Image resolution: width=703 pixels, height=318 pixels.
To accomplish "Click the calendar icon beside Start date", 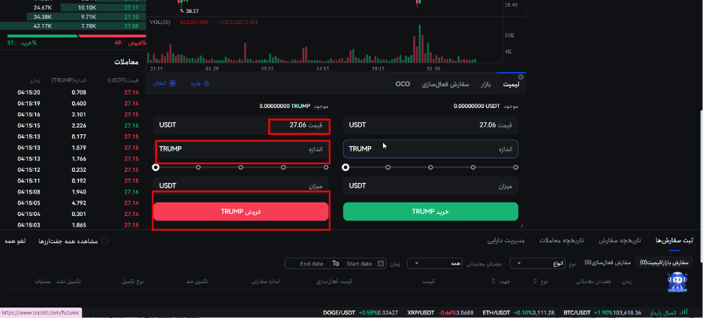I will click(381, 263).
